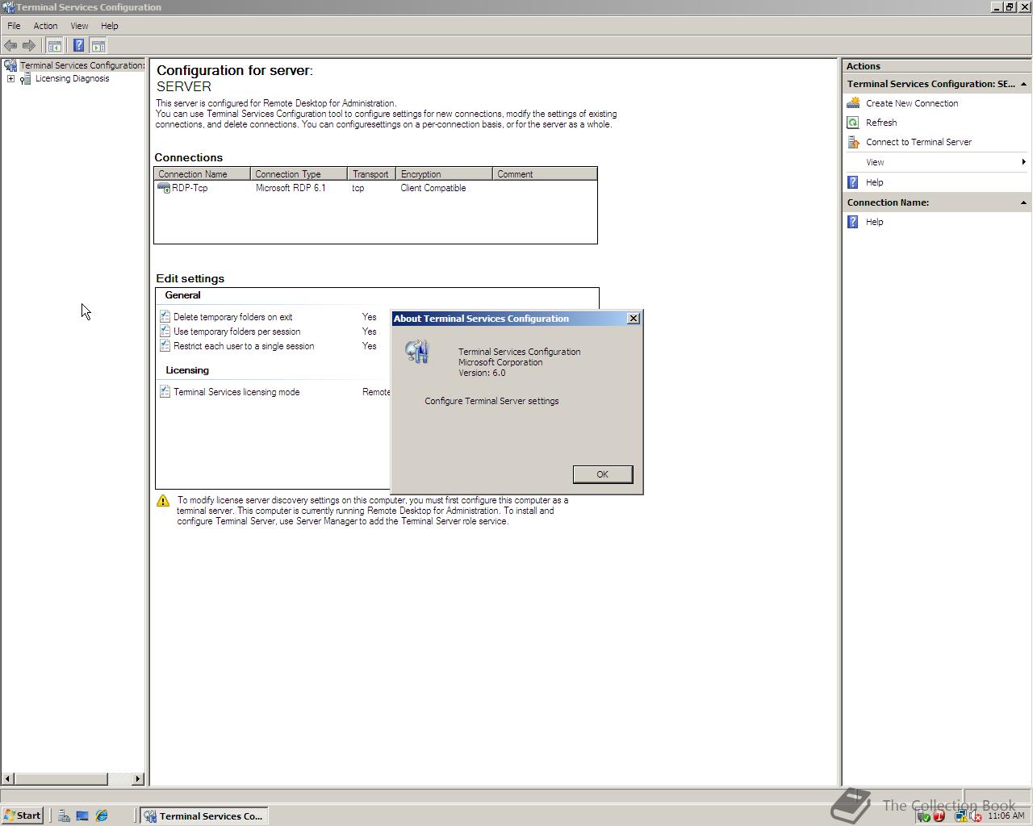Click the Terminal Services licensing mode setting icon

coord(165,392)
